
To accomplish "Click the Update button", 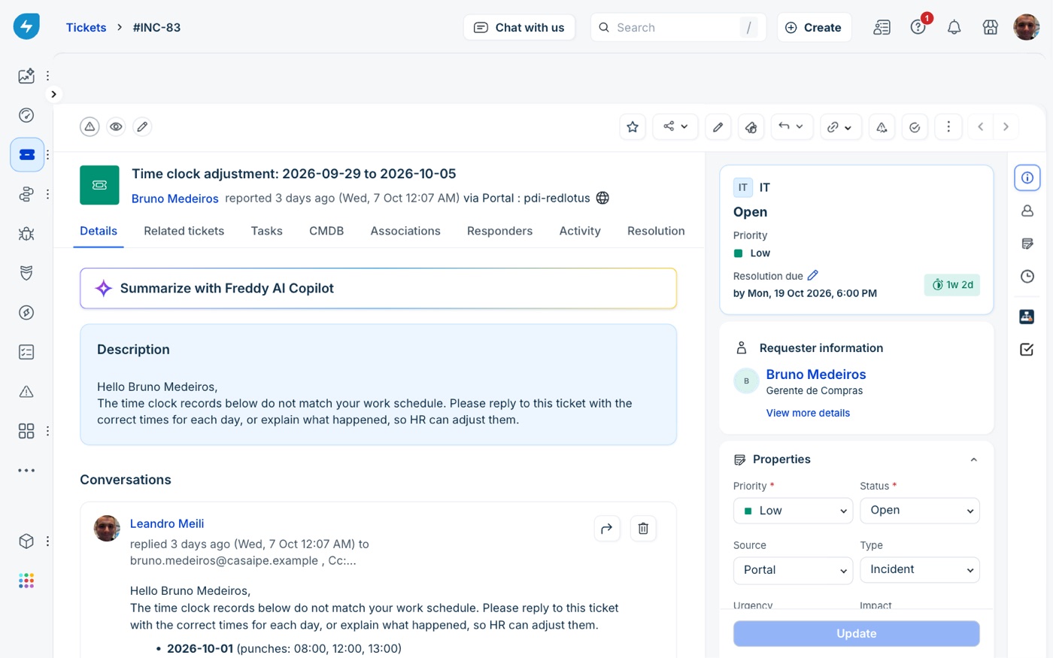I will pos(857,634).
